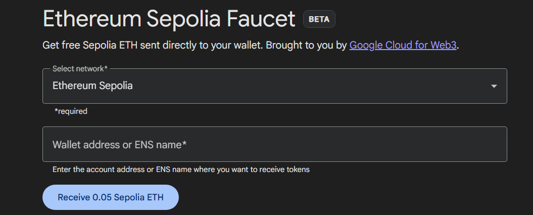Click empty right area of wallet input
This screenshot has height=215, width=533.
[x=429, y=144]
